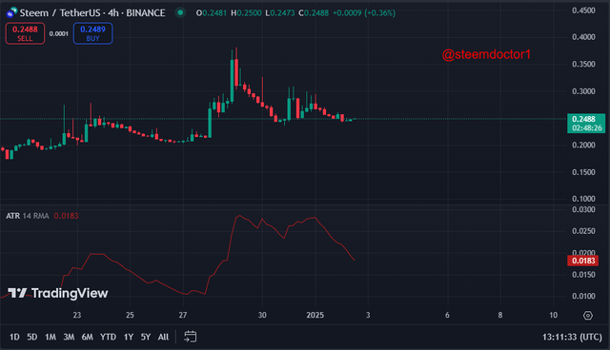Open chart settings gear icon

(588, 316)
